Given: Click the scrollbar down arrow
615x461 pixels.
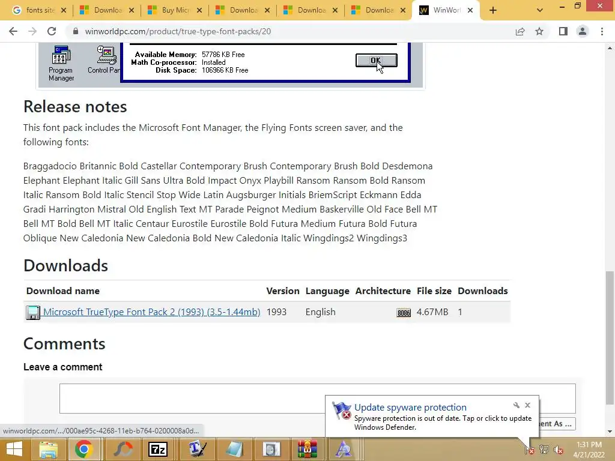Looking at the screenshot, I should click(610, 432).
